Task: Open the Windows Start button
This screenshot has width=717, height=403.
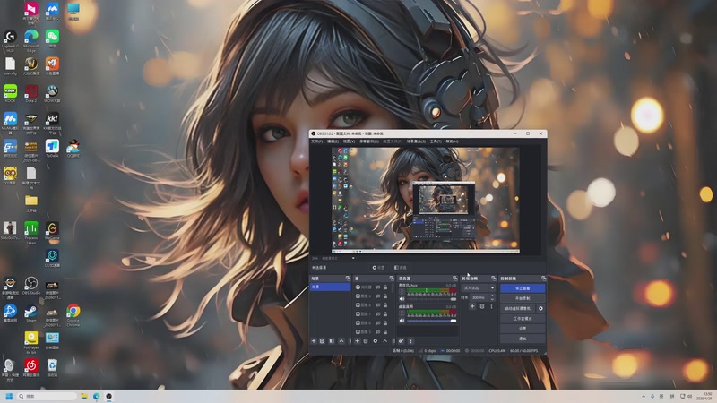Action: click(9, 396)
